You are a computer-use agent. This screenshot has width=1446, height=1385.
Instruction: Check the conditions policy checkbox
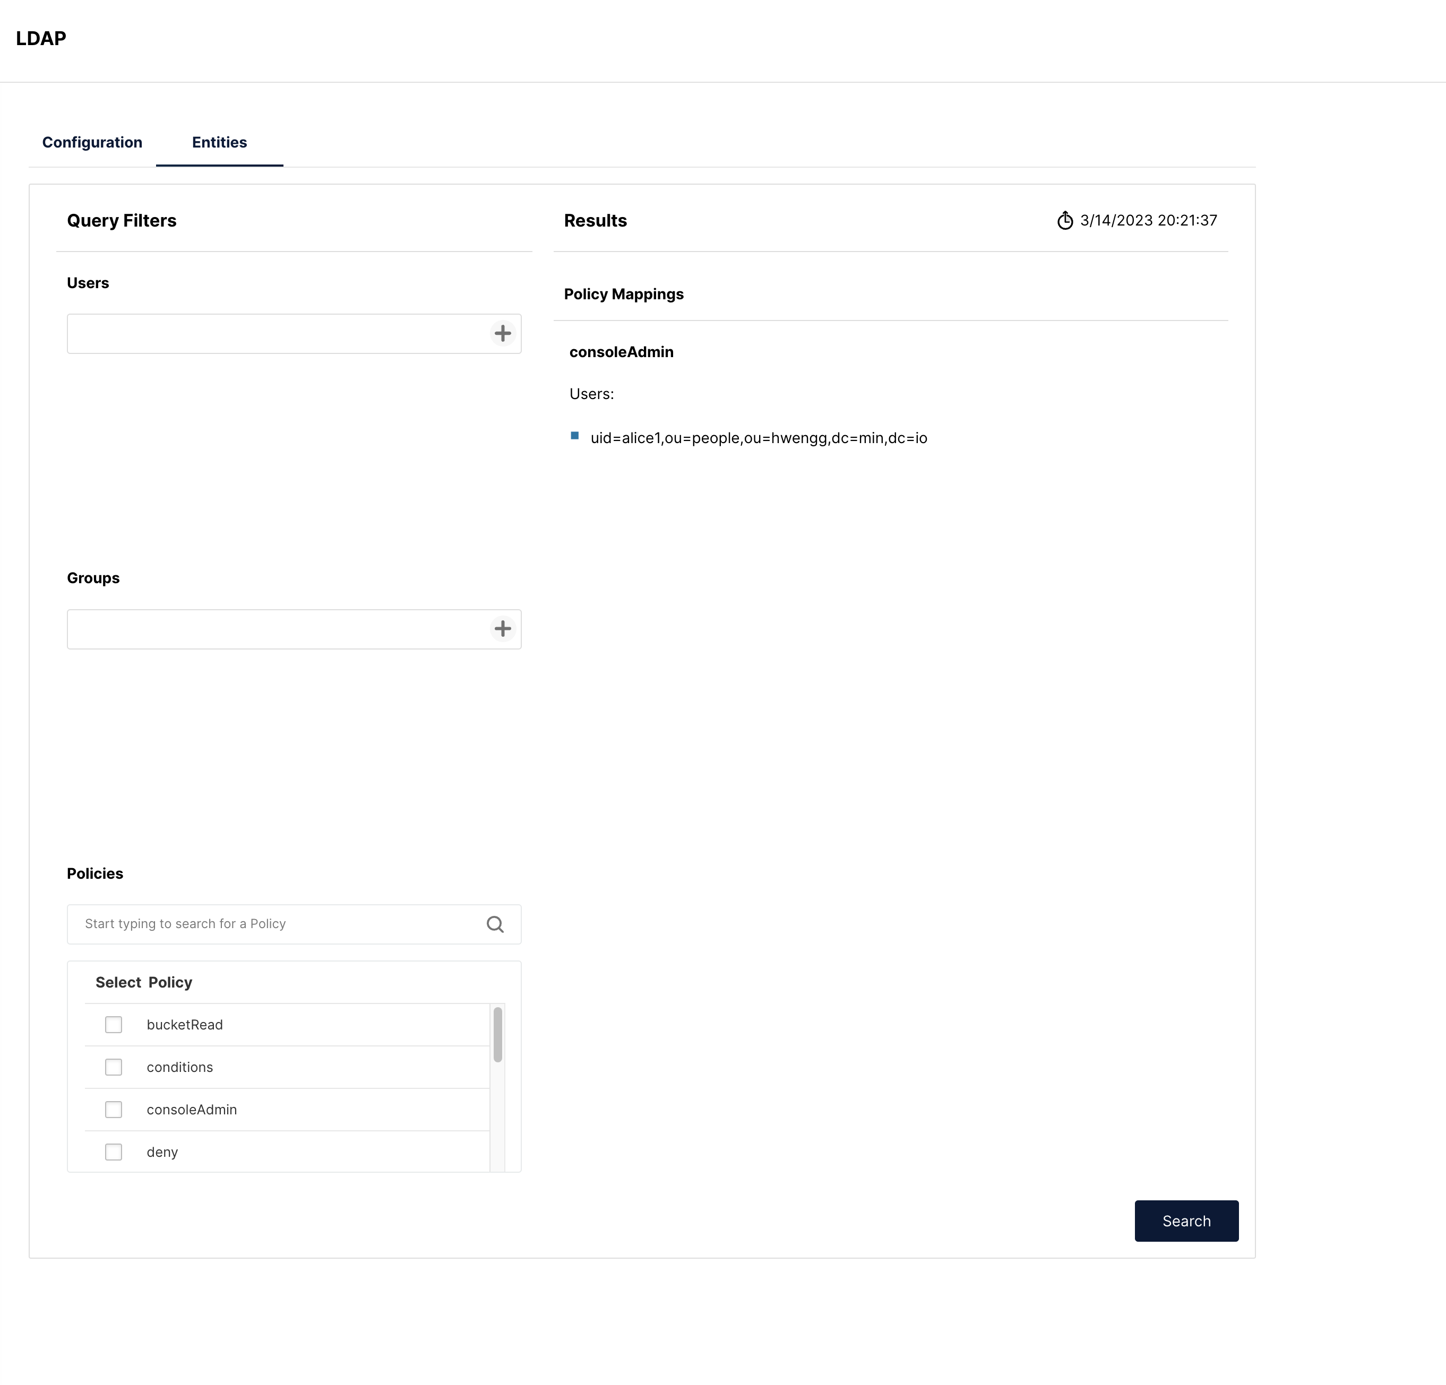pos(114,1067)
